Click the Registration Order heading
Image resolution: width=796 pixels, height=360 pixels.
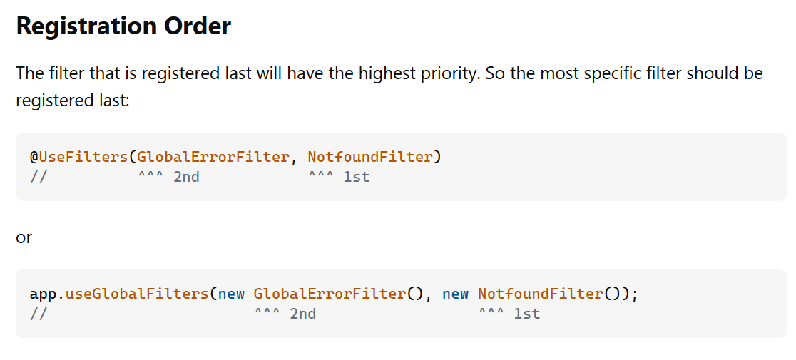[123, 26]
